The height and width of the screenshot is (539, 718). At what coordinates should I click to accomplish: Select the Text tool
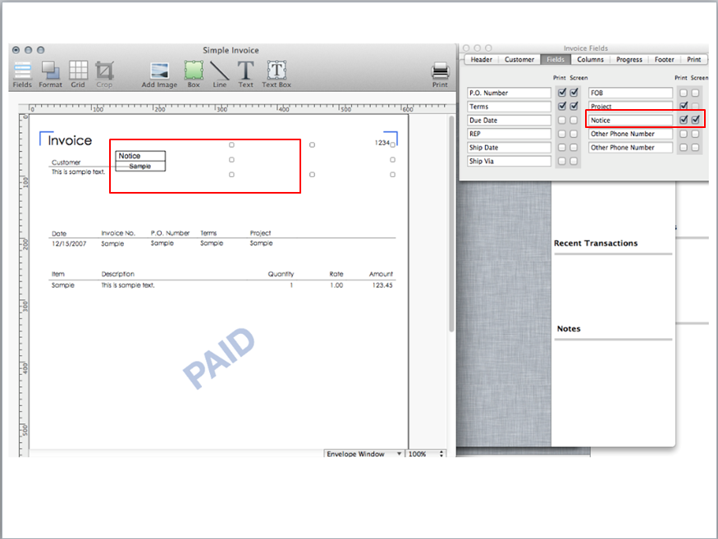point(246,75)
